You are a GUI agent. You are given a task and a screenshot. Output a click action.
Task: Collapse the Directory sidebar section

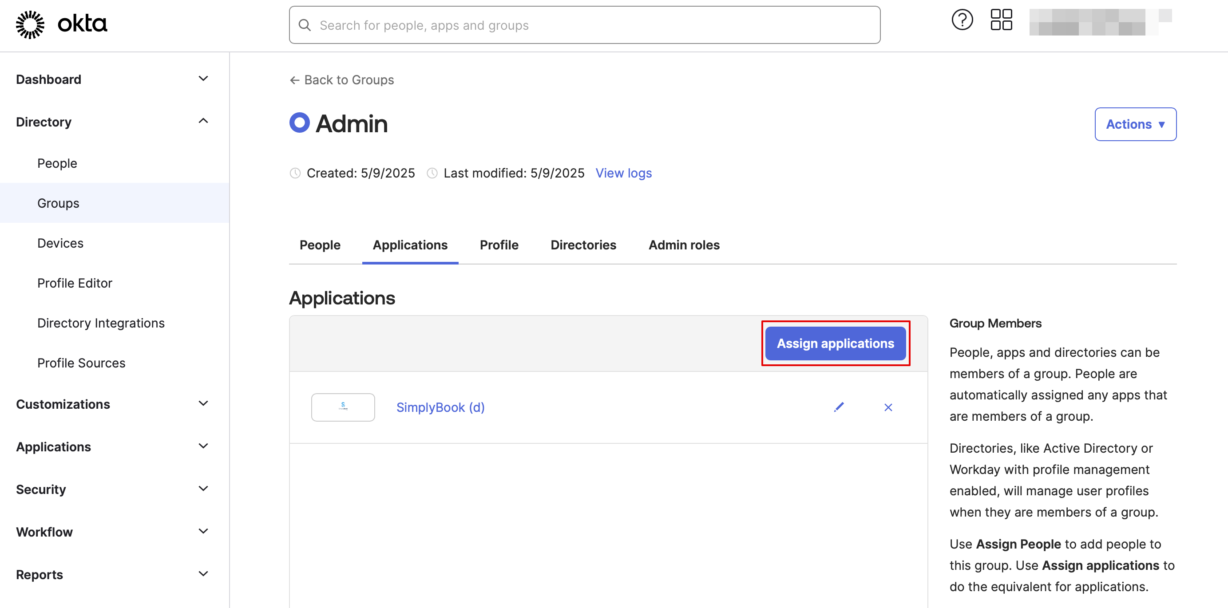pos(203,121)
